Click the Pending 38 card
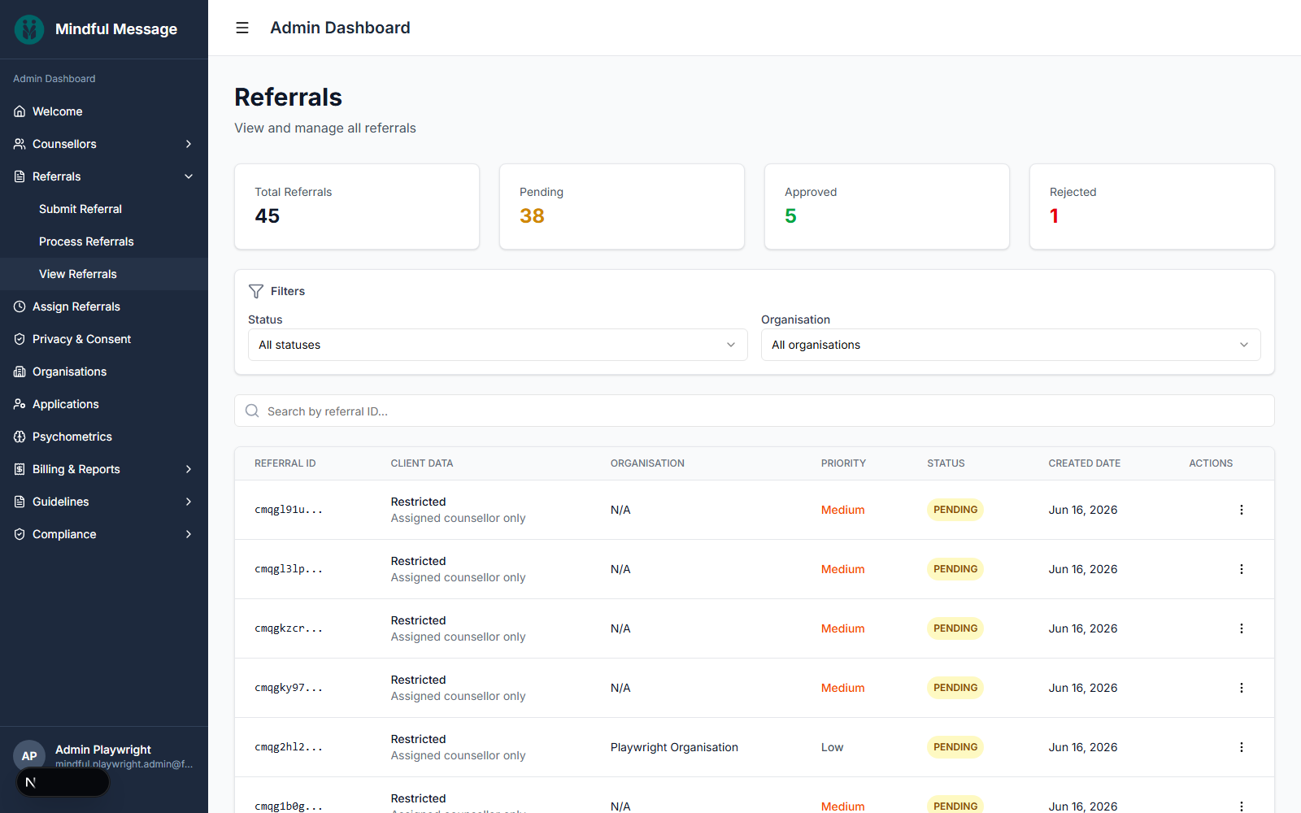 tap(622, 207)
